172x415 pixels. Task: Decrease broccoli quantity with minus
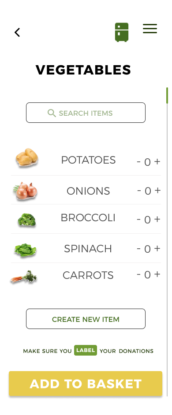tap(139, 219)
